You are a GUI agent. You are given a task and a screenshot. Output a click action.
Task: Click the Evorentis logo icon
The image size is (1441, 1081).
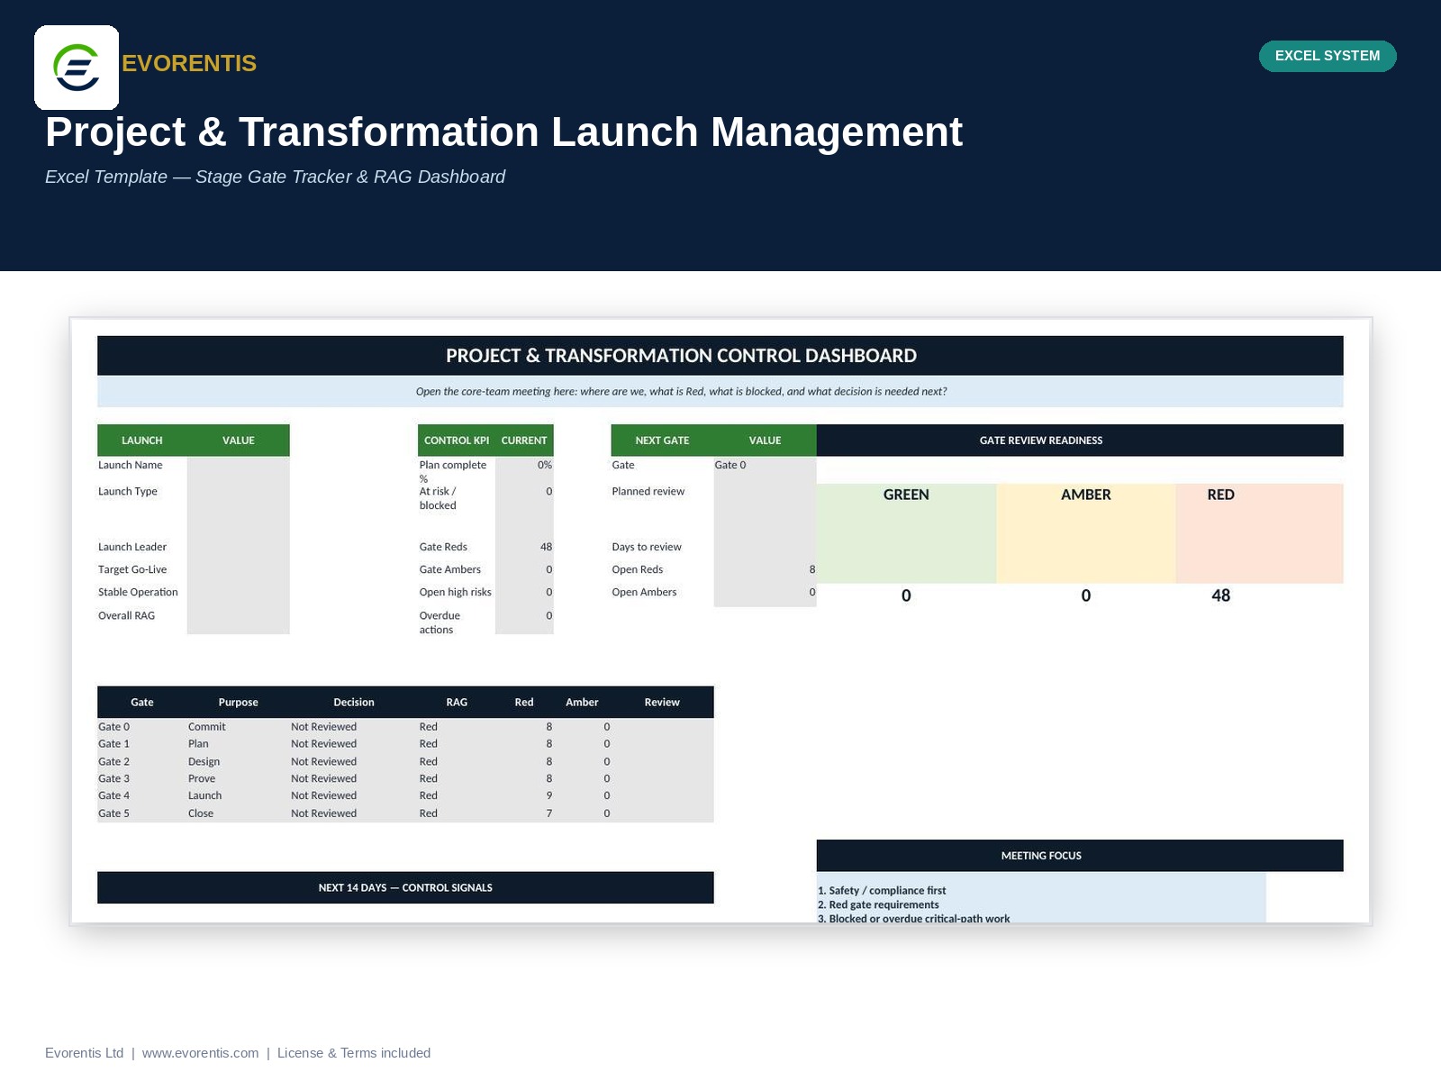click(77, 68)
